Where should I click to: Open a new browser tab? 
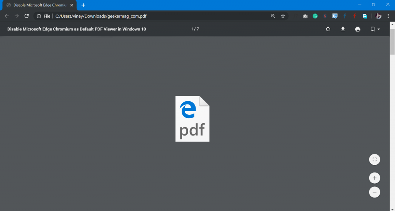(x=83, y=5)
